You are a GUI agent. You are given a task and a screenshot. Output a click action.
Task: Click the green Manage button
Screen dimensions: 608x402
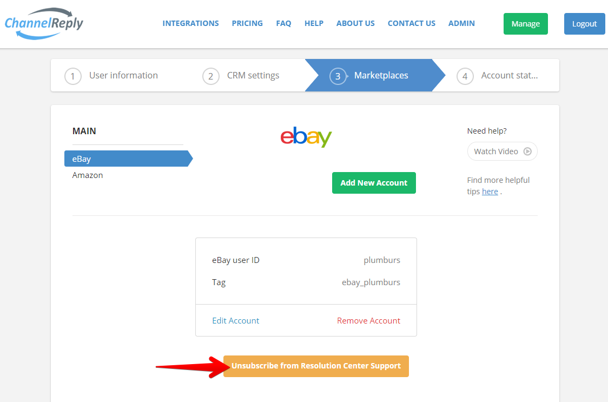(525, 24)
